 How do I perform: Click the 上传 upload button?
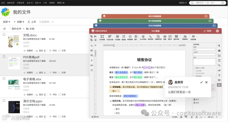[x=32, y=22]
